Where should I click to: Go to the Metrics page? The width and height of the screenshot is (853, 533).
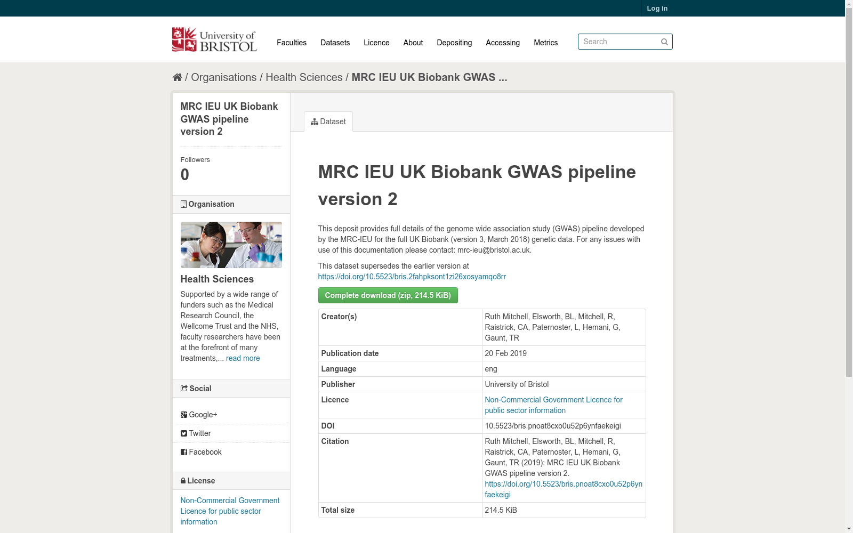[545, 43]
